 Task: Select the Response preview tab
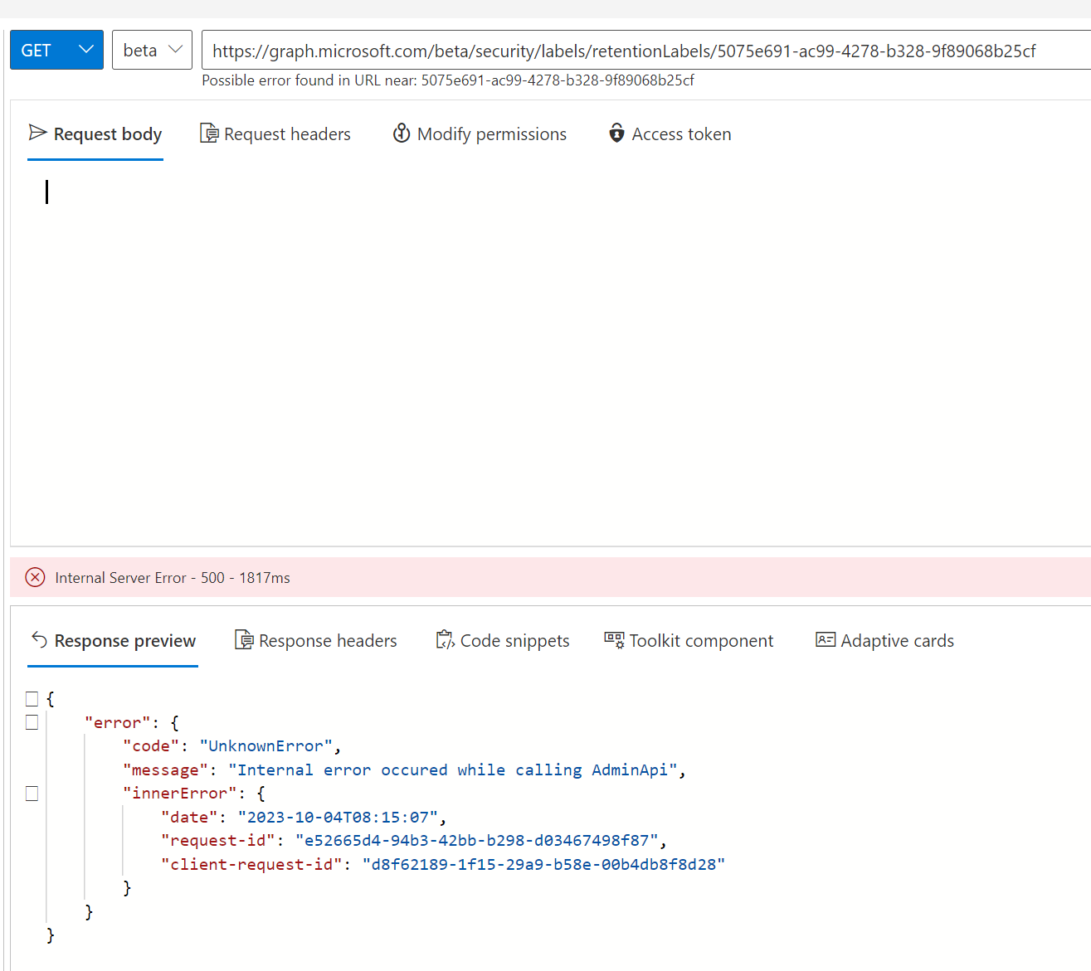click(113, 641)
